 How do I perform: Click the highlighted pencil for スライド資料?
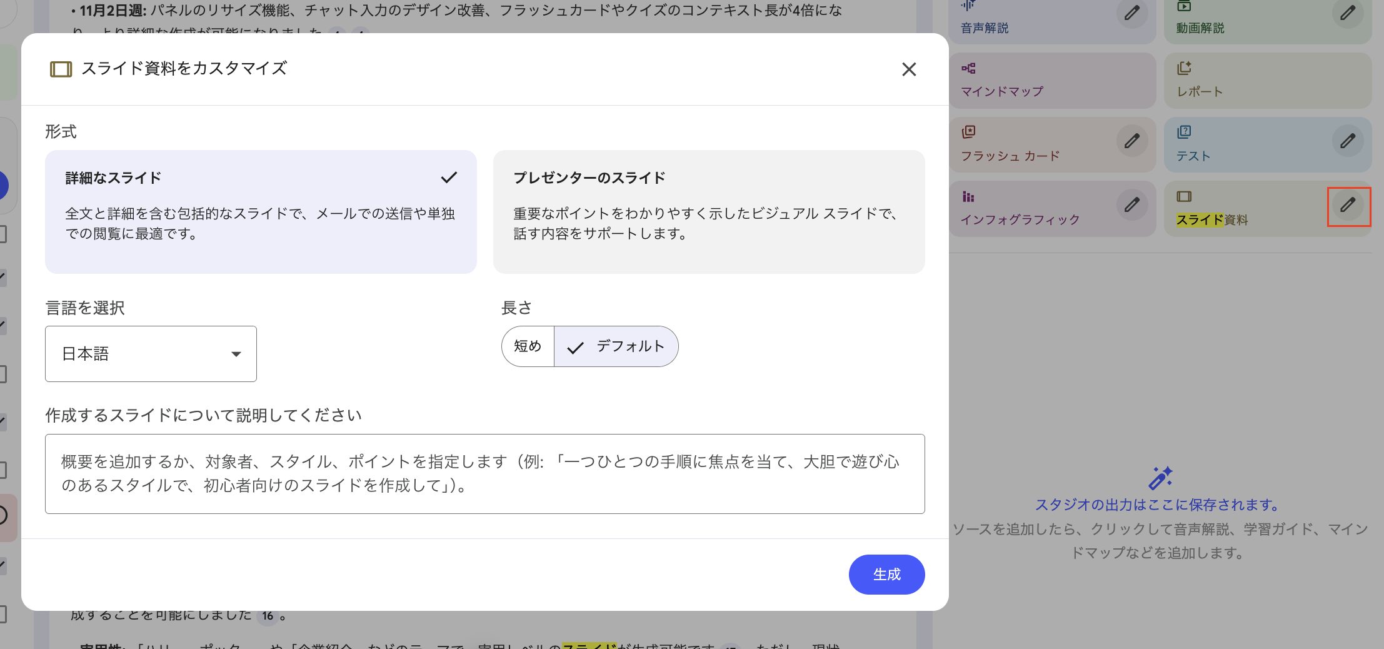[1348, 205]
